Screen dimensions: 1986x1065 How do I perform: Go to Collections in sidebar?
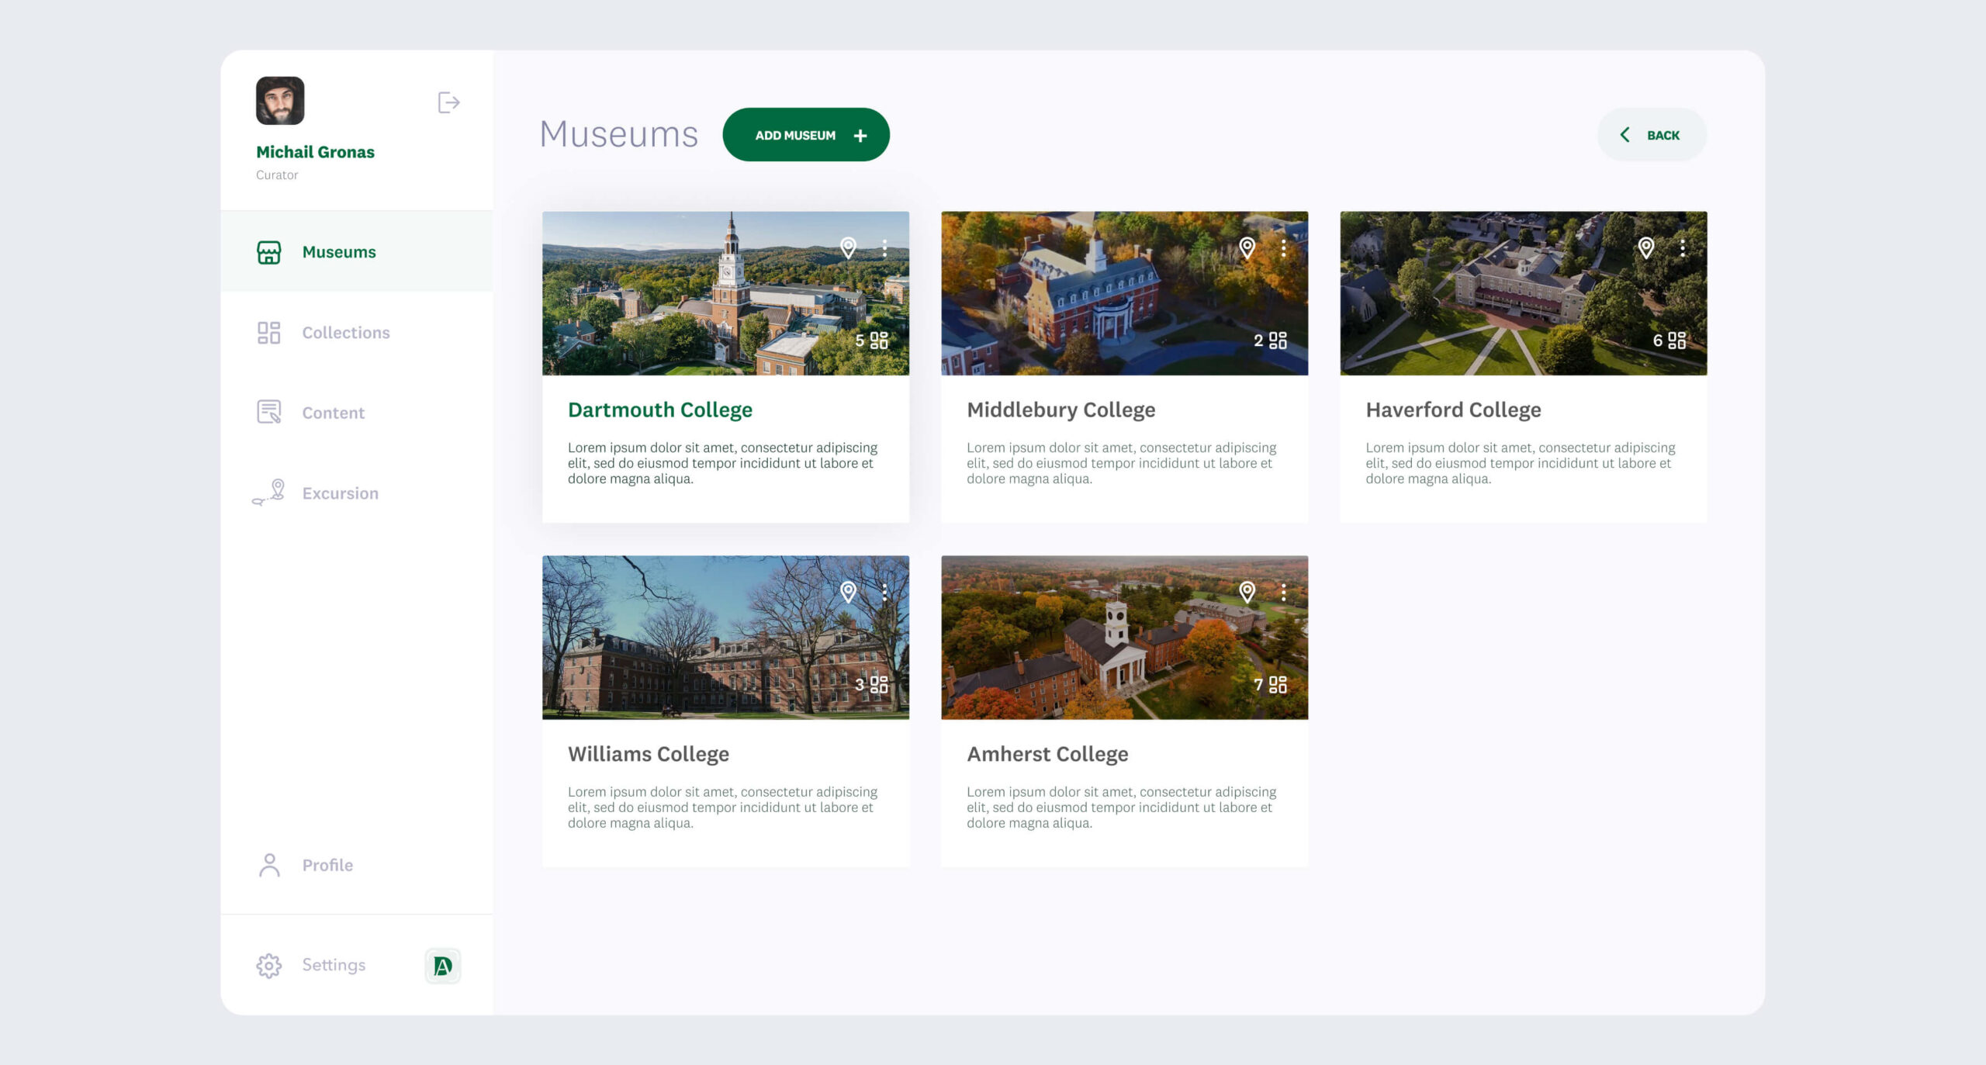tap(345, 333)
